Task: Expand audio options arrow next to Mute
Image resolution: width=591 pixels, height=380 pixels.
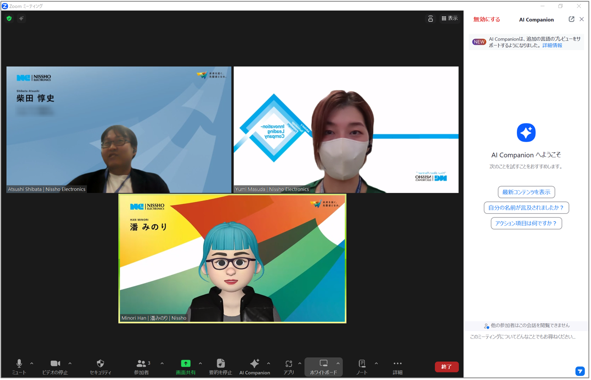Action: click(32, 363)
